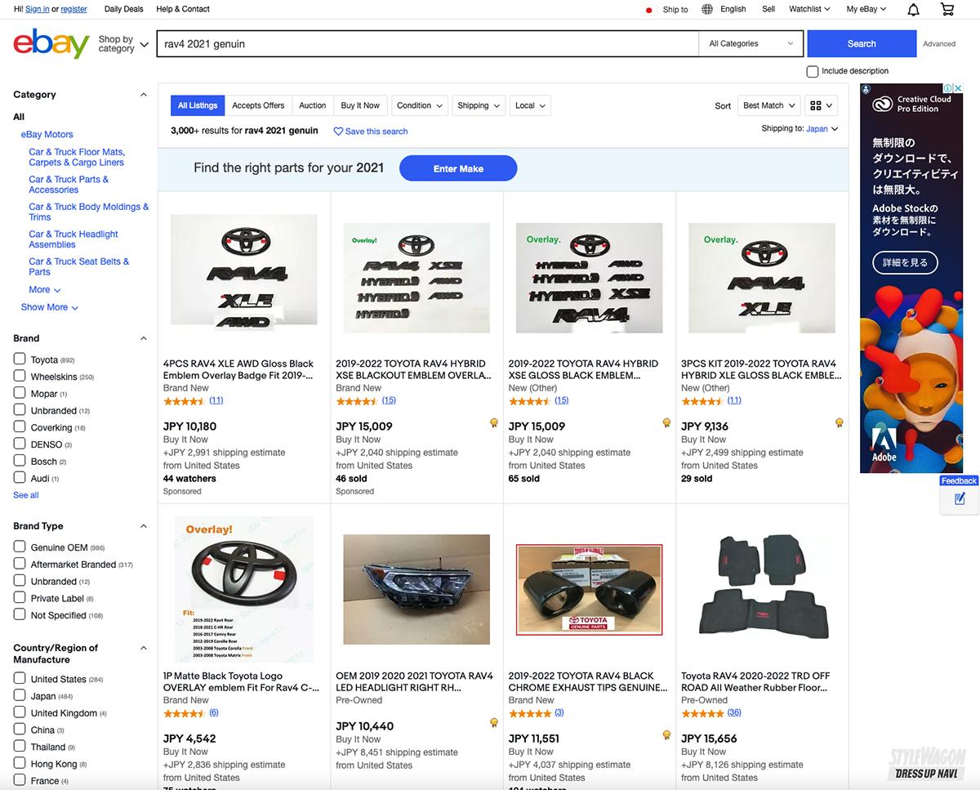This screenshot has width=980, height=790.
Task: Enable the Include description checkbox
Action: pyautogui.click(x=812, y=72)
